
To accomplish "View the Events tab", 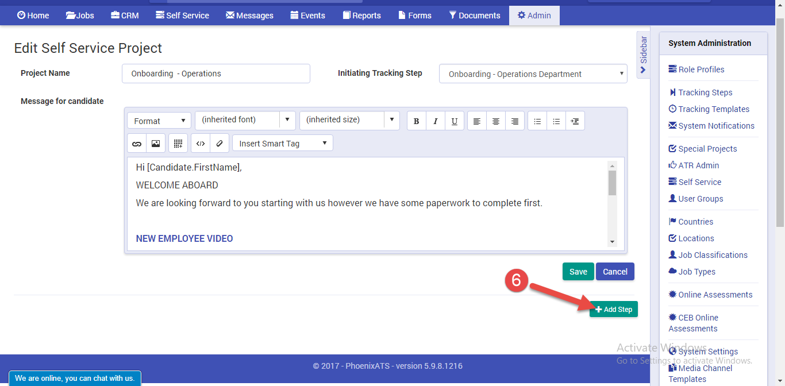I will (308, 16).
